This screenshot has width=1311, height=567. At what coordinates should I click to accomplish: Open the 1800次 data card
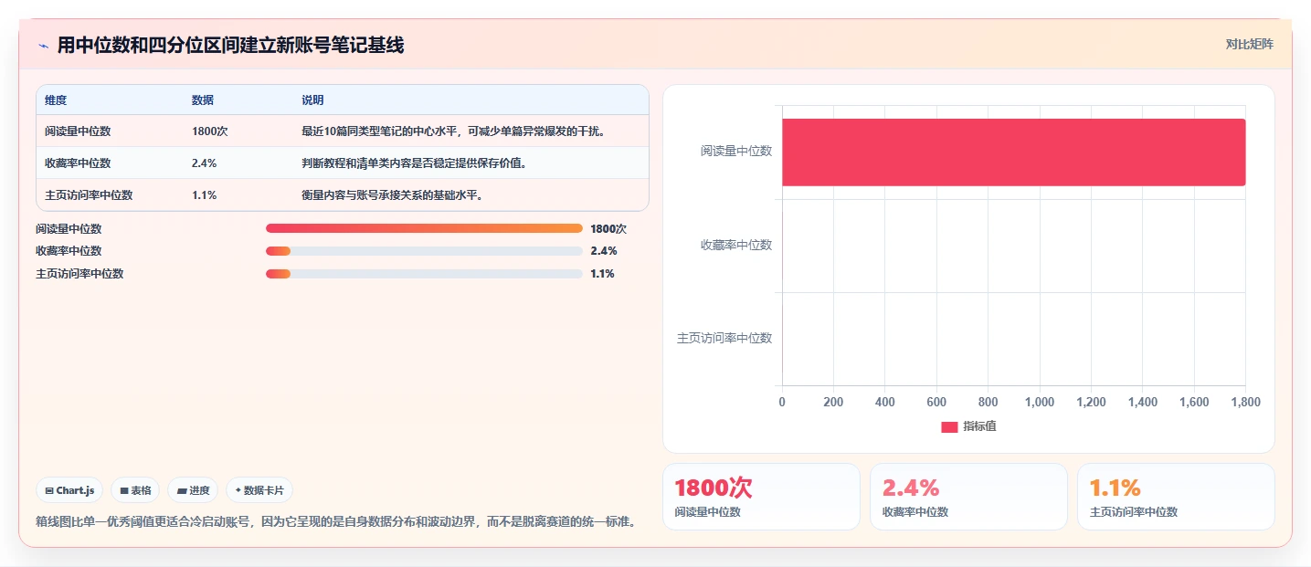761,497
